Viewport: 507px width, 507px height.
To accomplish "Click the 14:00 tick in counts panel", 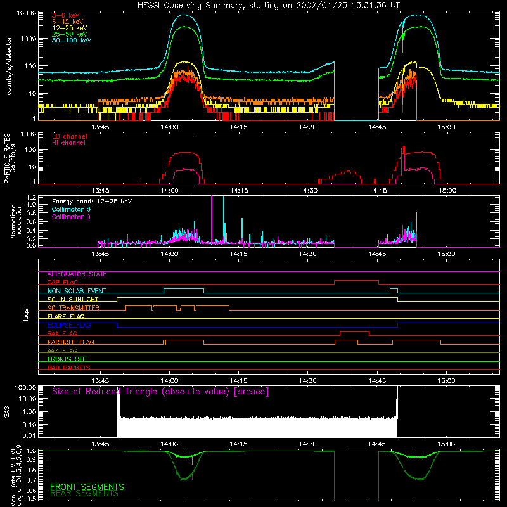I will [x=169, y=127].
